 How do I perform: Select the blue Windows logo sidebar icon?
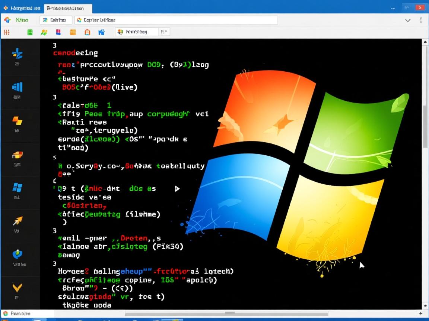pyautogui.click(x=17, y=187)
